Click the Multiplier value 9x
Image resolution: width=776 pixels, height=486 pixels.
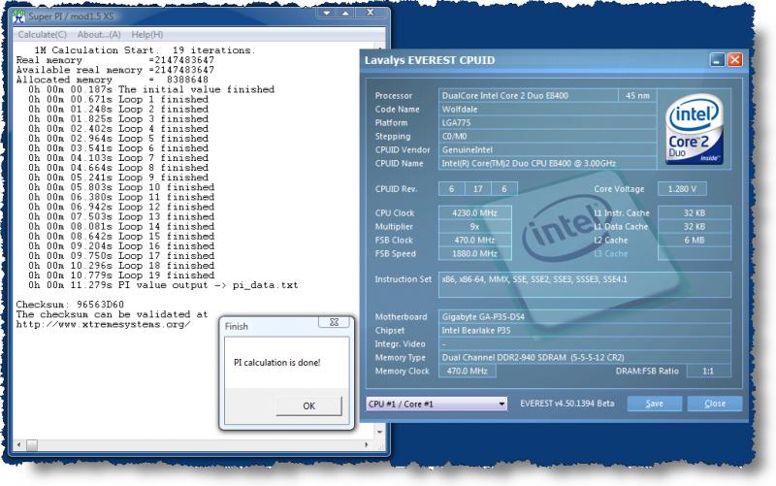[x=474, y=226]
